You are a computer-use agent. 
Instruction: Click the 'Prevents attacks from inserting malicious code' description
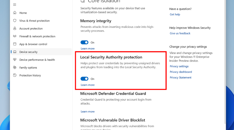coord(117,29)
